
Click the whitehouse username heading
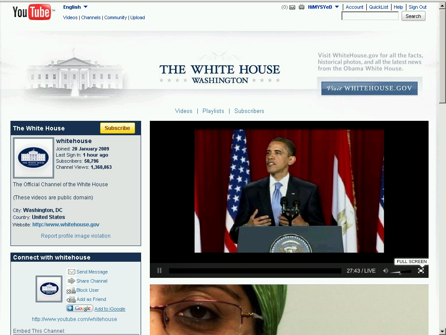(74, 141)
